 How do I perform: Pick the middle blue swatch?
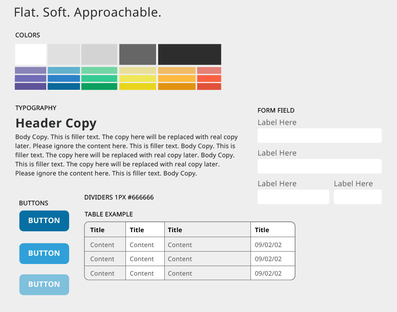click(x=64, y=78)
